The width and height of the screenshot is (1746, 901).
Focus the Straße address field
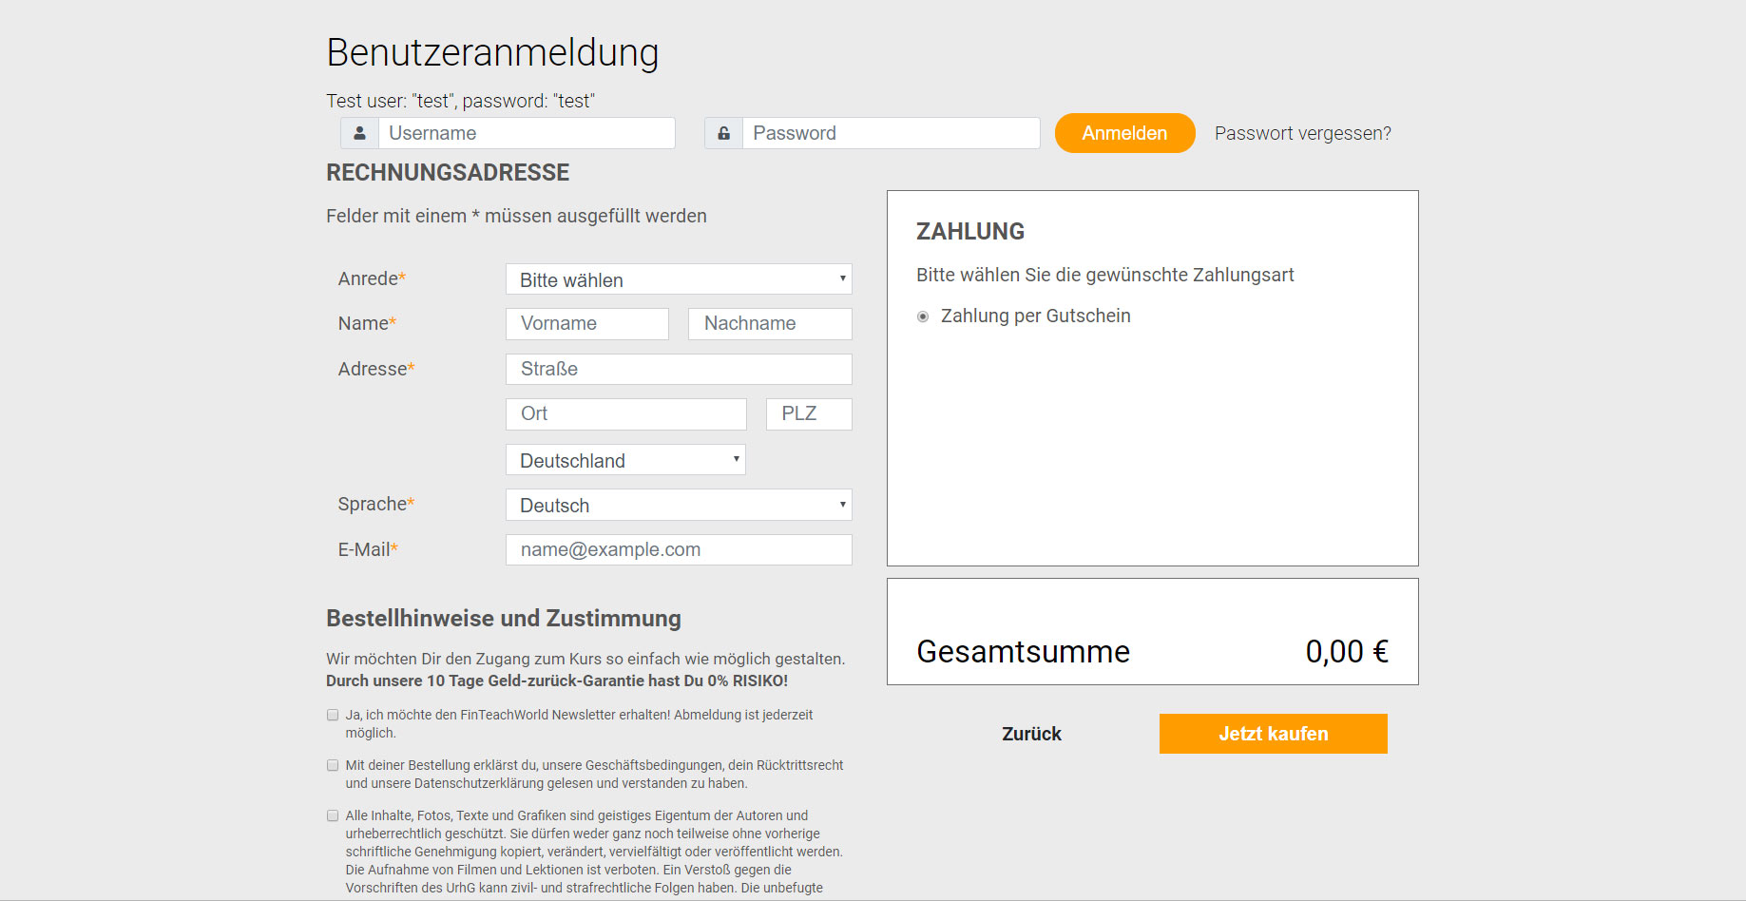[679, 369]
